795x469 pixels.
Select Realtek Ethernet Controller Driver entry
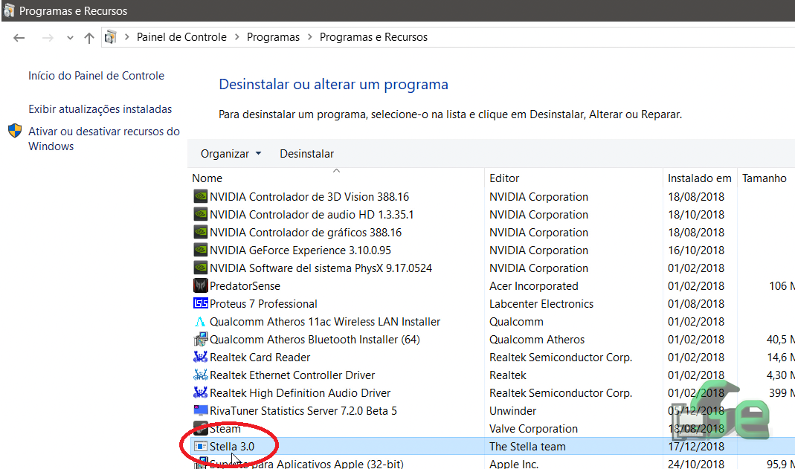tap(292, 375)
